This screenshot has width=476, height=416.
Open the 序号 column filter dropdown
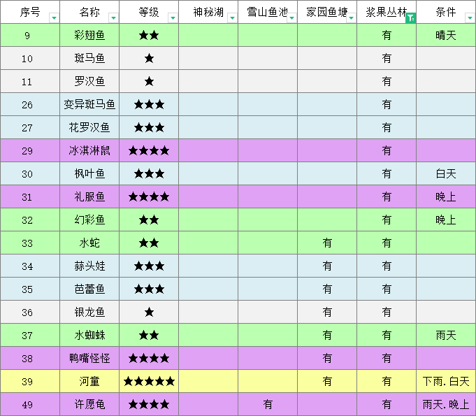(x=54, y=18)
